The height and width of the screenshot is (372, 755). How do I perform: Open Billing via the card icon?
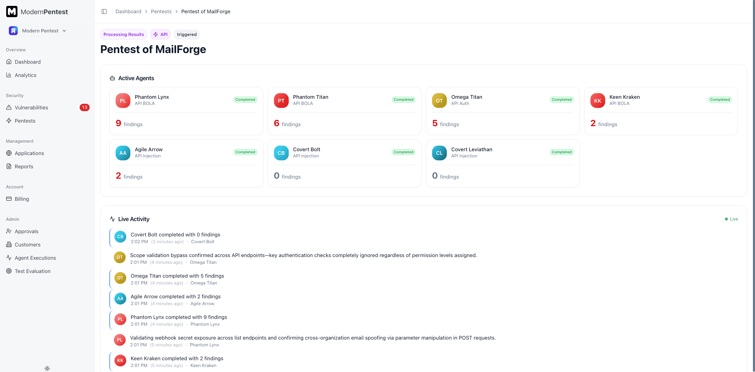(x=9, y=199)
